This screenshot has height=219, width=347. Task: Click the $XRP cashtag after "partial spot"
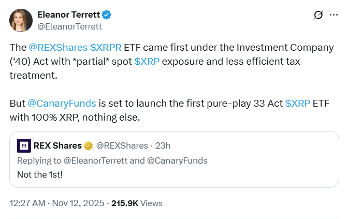146,62
